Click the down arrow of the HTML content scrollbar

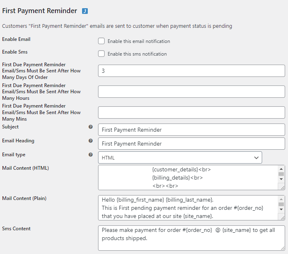click(281, 179)
